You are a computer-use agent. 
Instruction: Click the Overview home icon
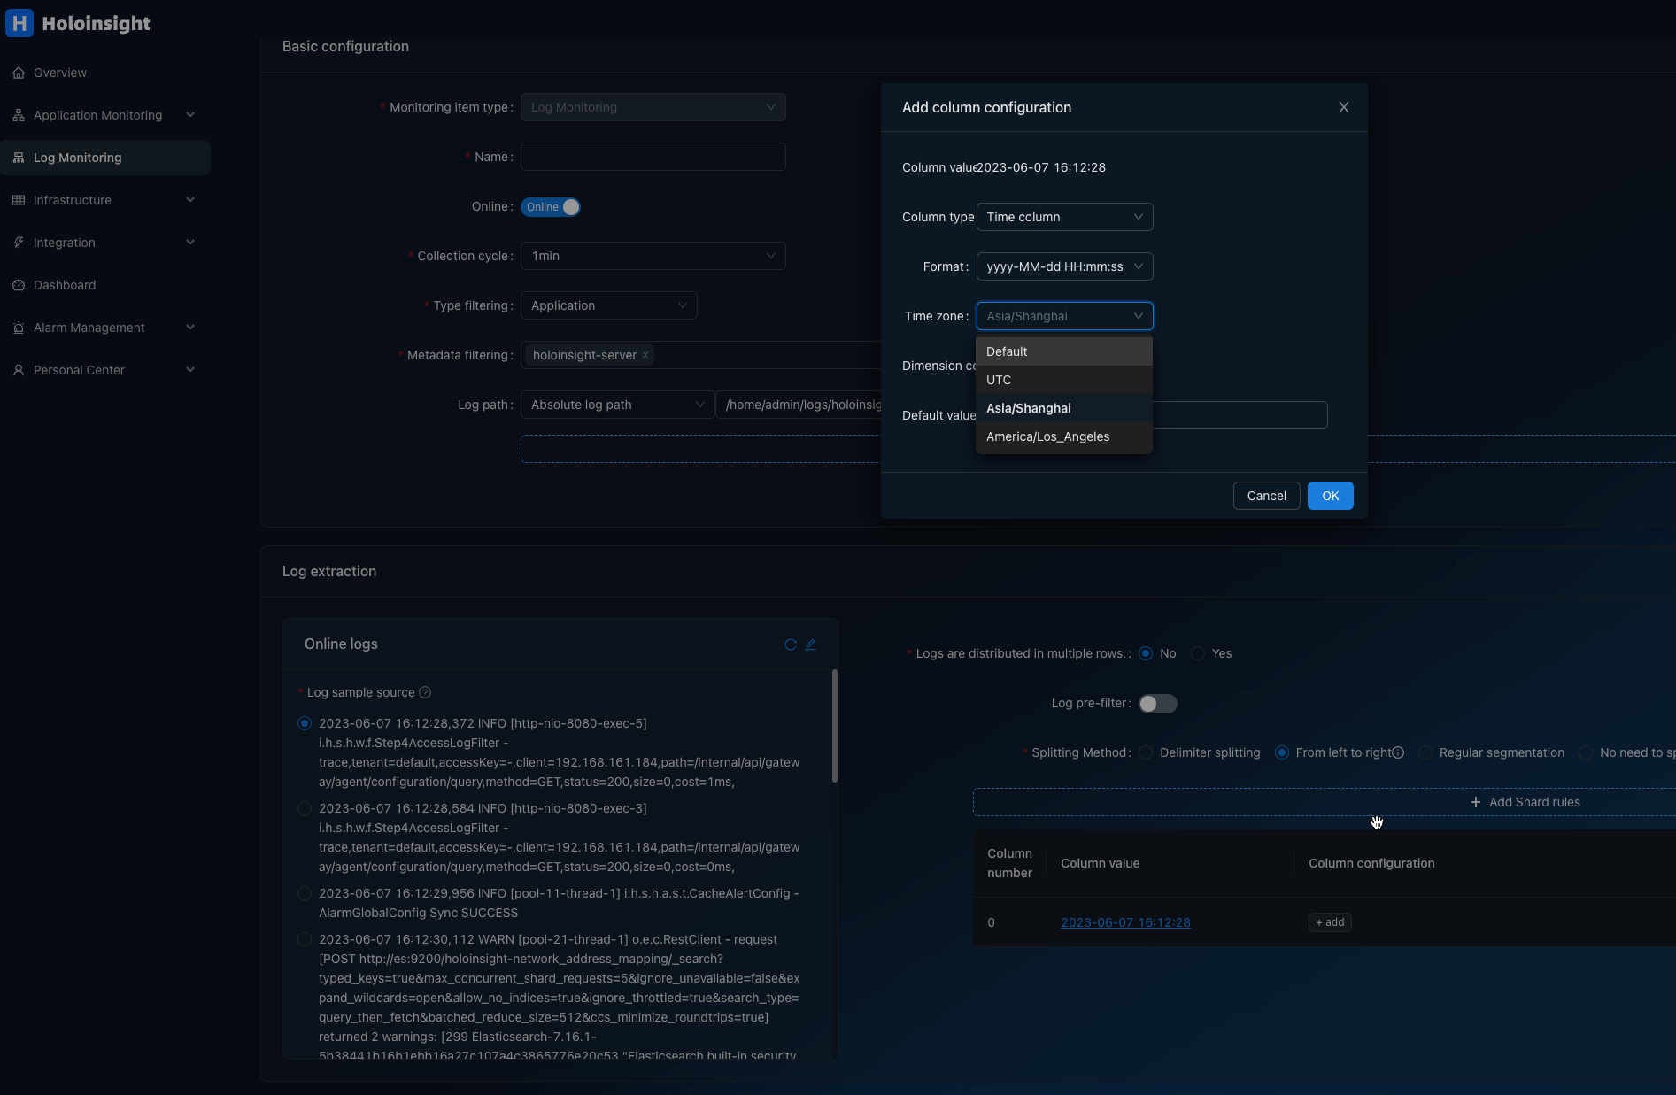(19, 73)
